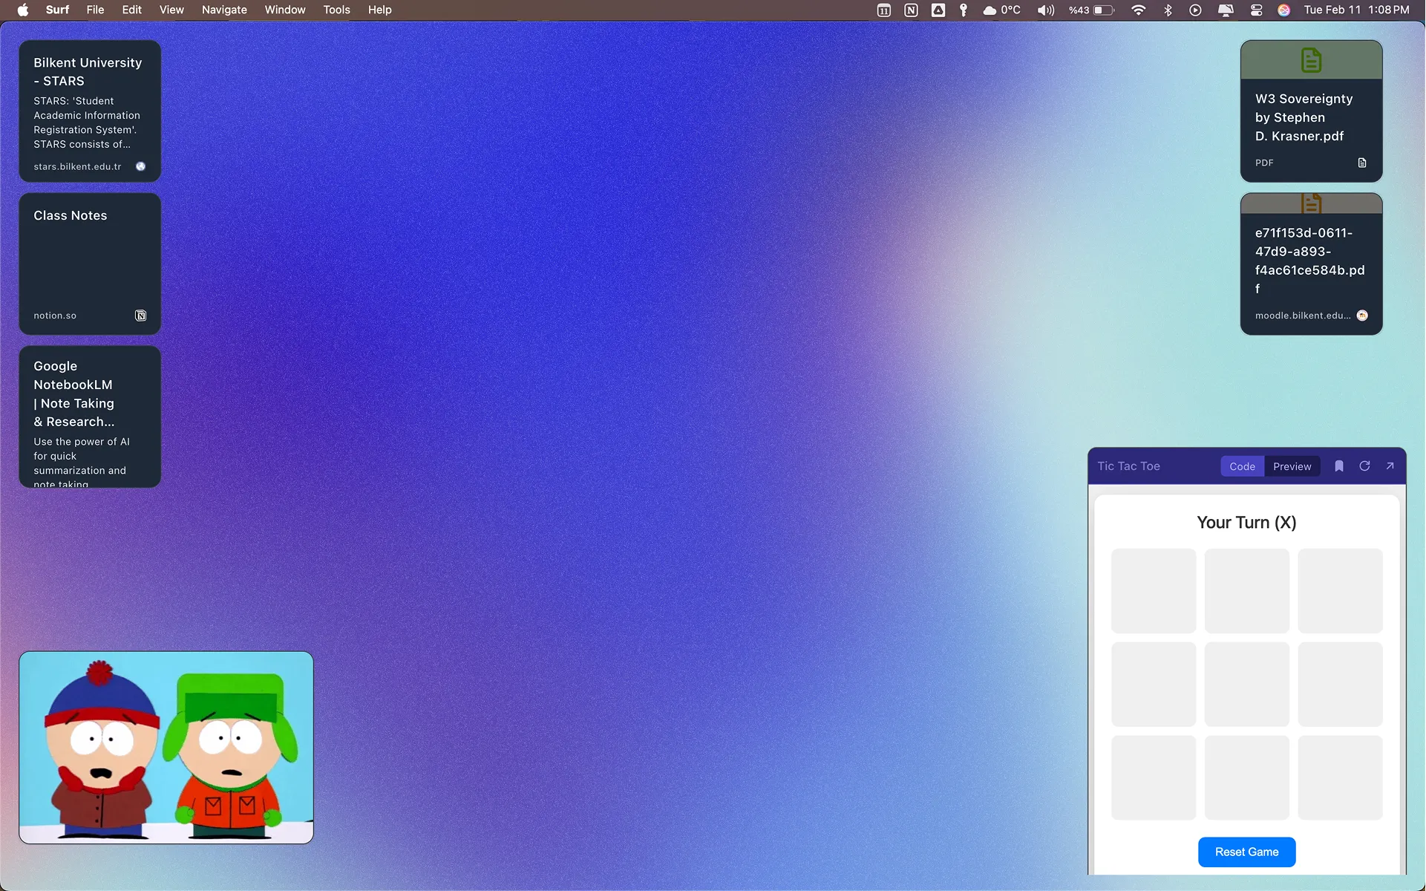Open Control Center icon in menu bar
This screenshot has height=891, width=1426.
(1256, 10)
